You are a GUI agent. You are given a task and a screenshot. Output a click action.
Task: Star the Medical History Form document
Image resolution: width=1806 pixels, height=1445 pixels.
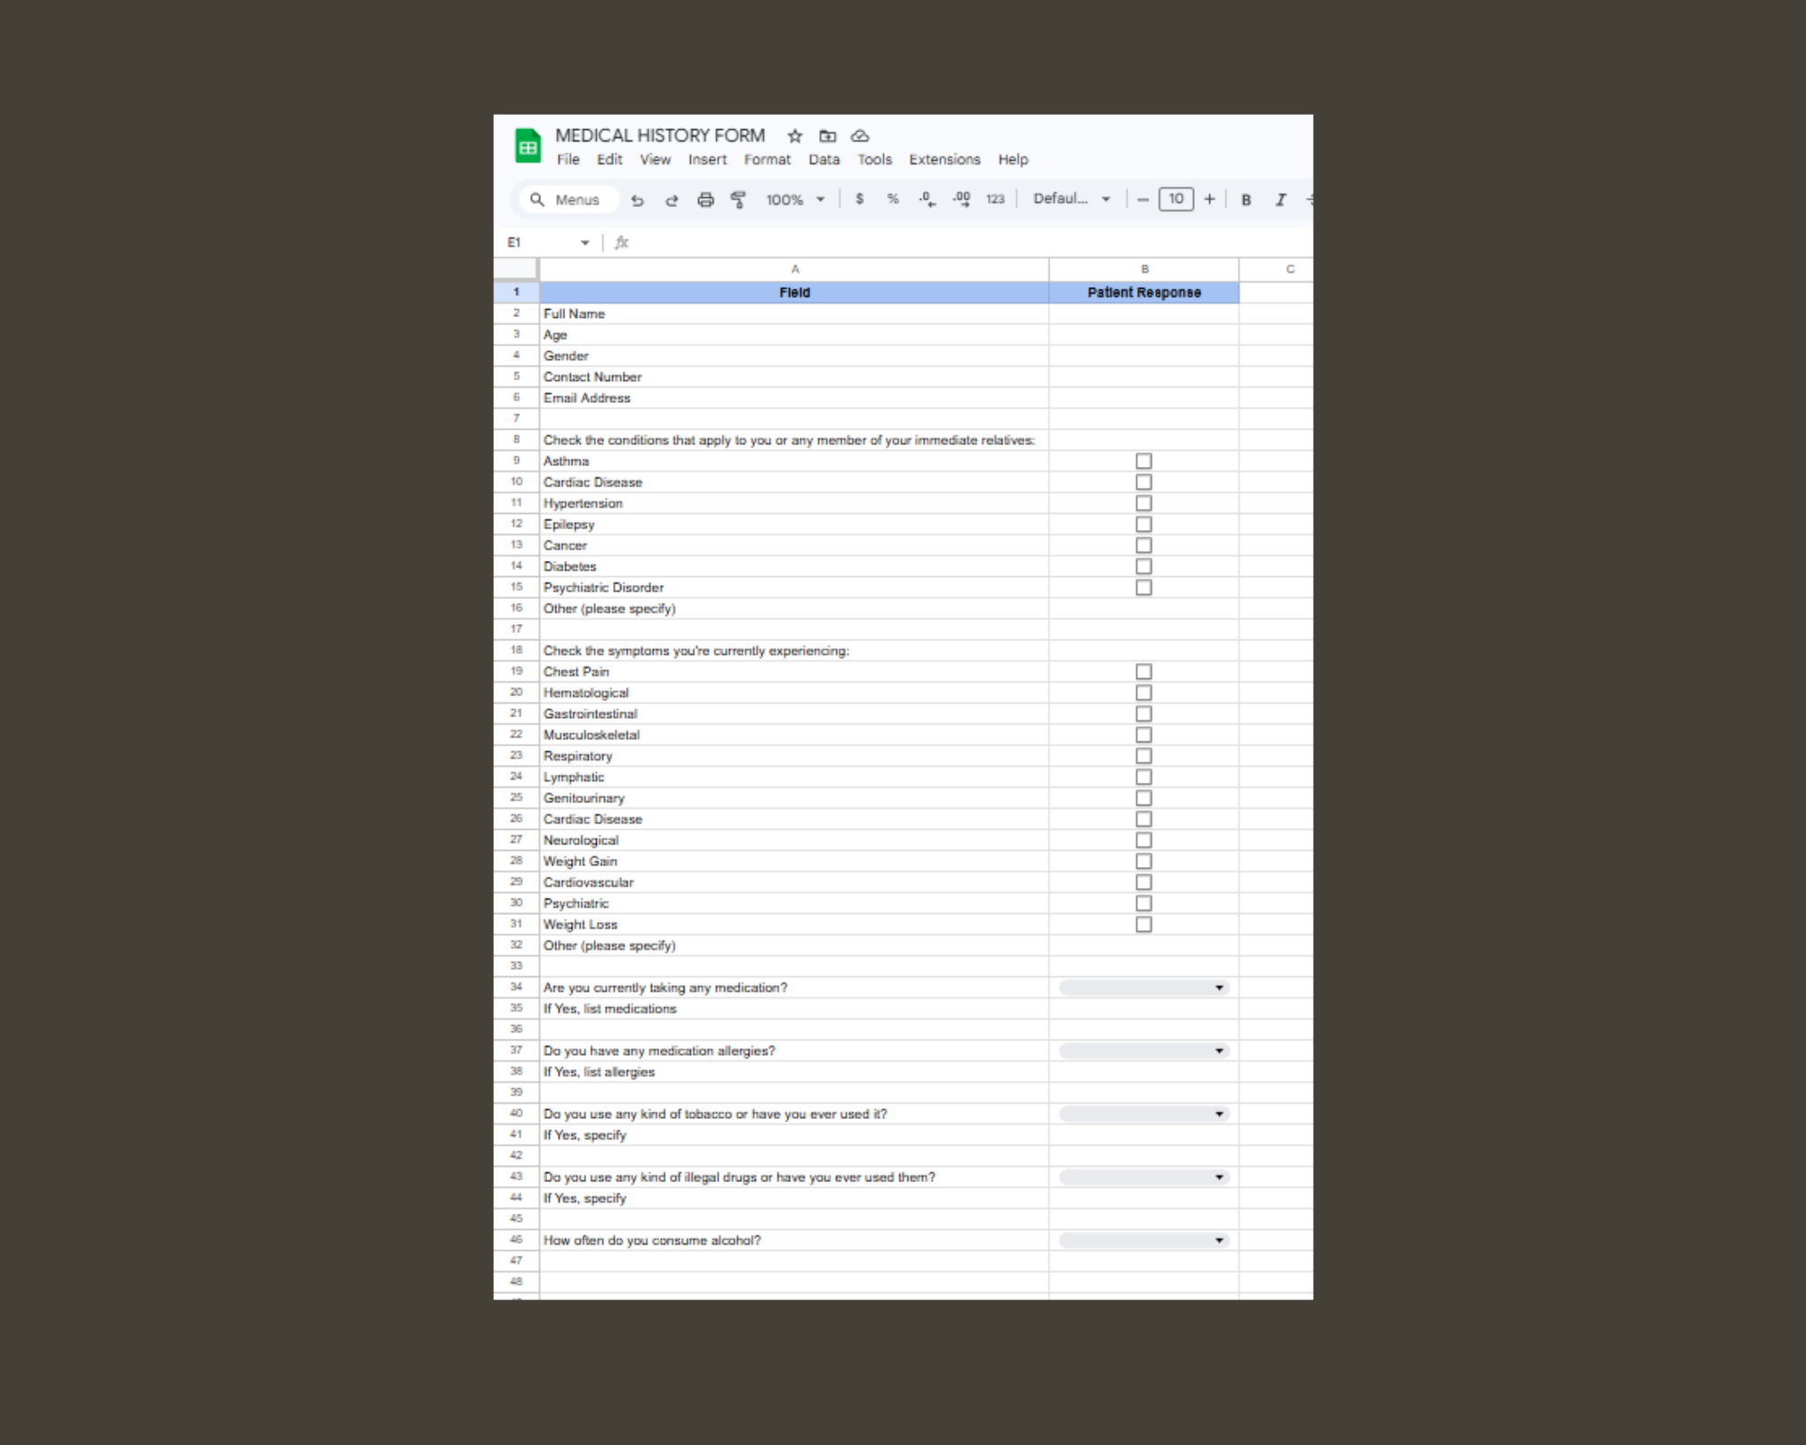click(795, 135)
